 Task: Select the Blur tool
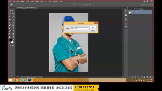10,28
